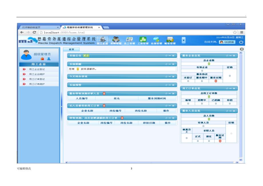Collapse the 系统预警 panel
This screenshot has width=263, height=186.
pos(170,85)
